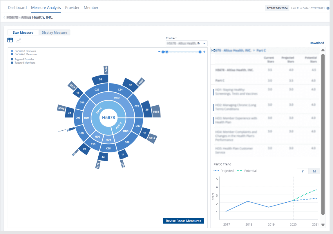The image size is (333, 234).
Task: Click the back arrow before the contract name
Action: pyautogui.click(x=4, y=17)
